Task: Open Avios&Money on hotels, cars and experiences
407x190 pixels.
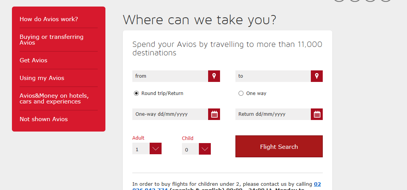Action: (x=54, y=98)
